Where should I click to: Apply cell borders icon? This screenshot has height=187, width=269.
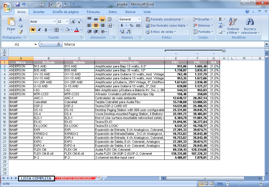click(56, 30)
